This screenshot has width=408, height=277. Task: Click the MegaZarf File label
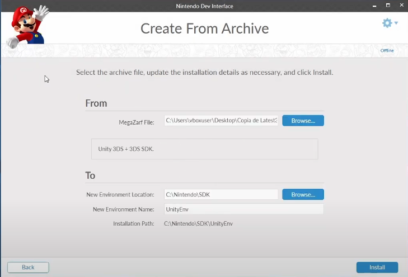[x=136, y=122]
